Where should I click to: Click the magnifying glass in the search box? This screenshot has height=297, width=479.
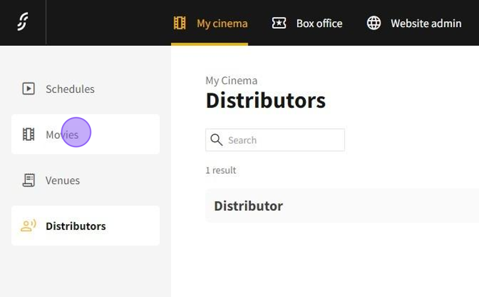pos(217,140)
